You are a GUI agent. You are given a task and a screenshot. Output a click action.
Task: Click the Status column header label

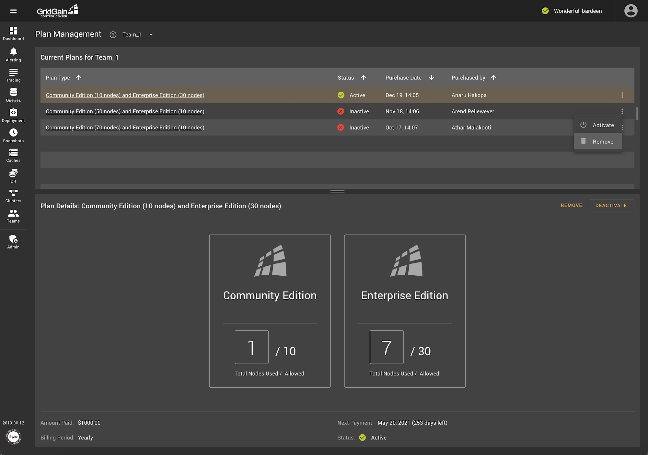[x=346, y=78]
